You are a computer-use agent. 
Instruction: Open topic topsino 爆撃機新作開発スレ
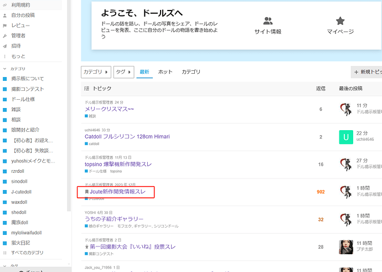[x=118, y=165]
